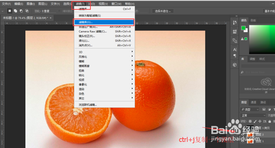
Task: Open the 文件(F) menu
Action: coord(6,4)
